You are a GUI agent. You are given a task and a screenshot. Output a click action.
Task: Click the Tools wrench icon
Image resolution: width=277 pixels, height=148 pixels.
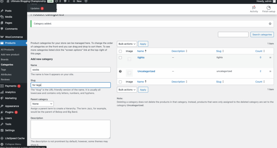point(2,124)
